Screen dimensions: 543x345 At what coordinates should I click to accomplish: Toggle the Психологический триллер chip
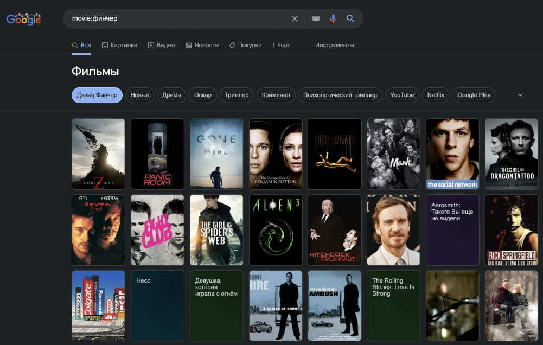point(340,95)
